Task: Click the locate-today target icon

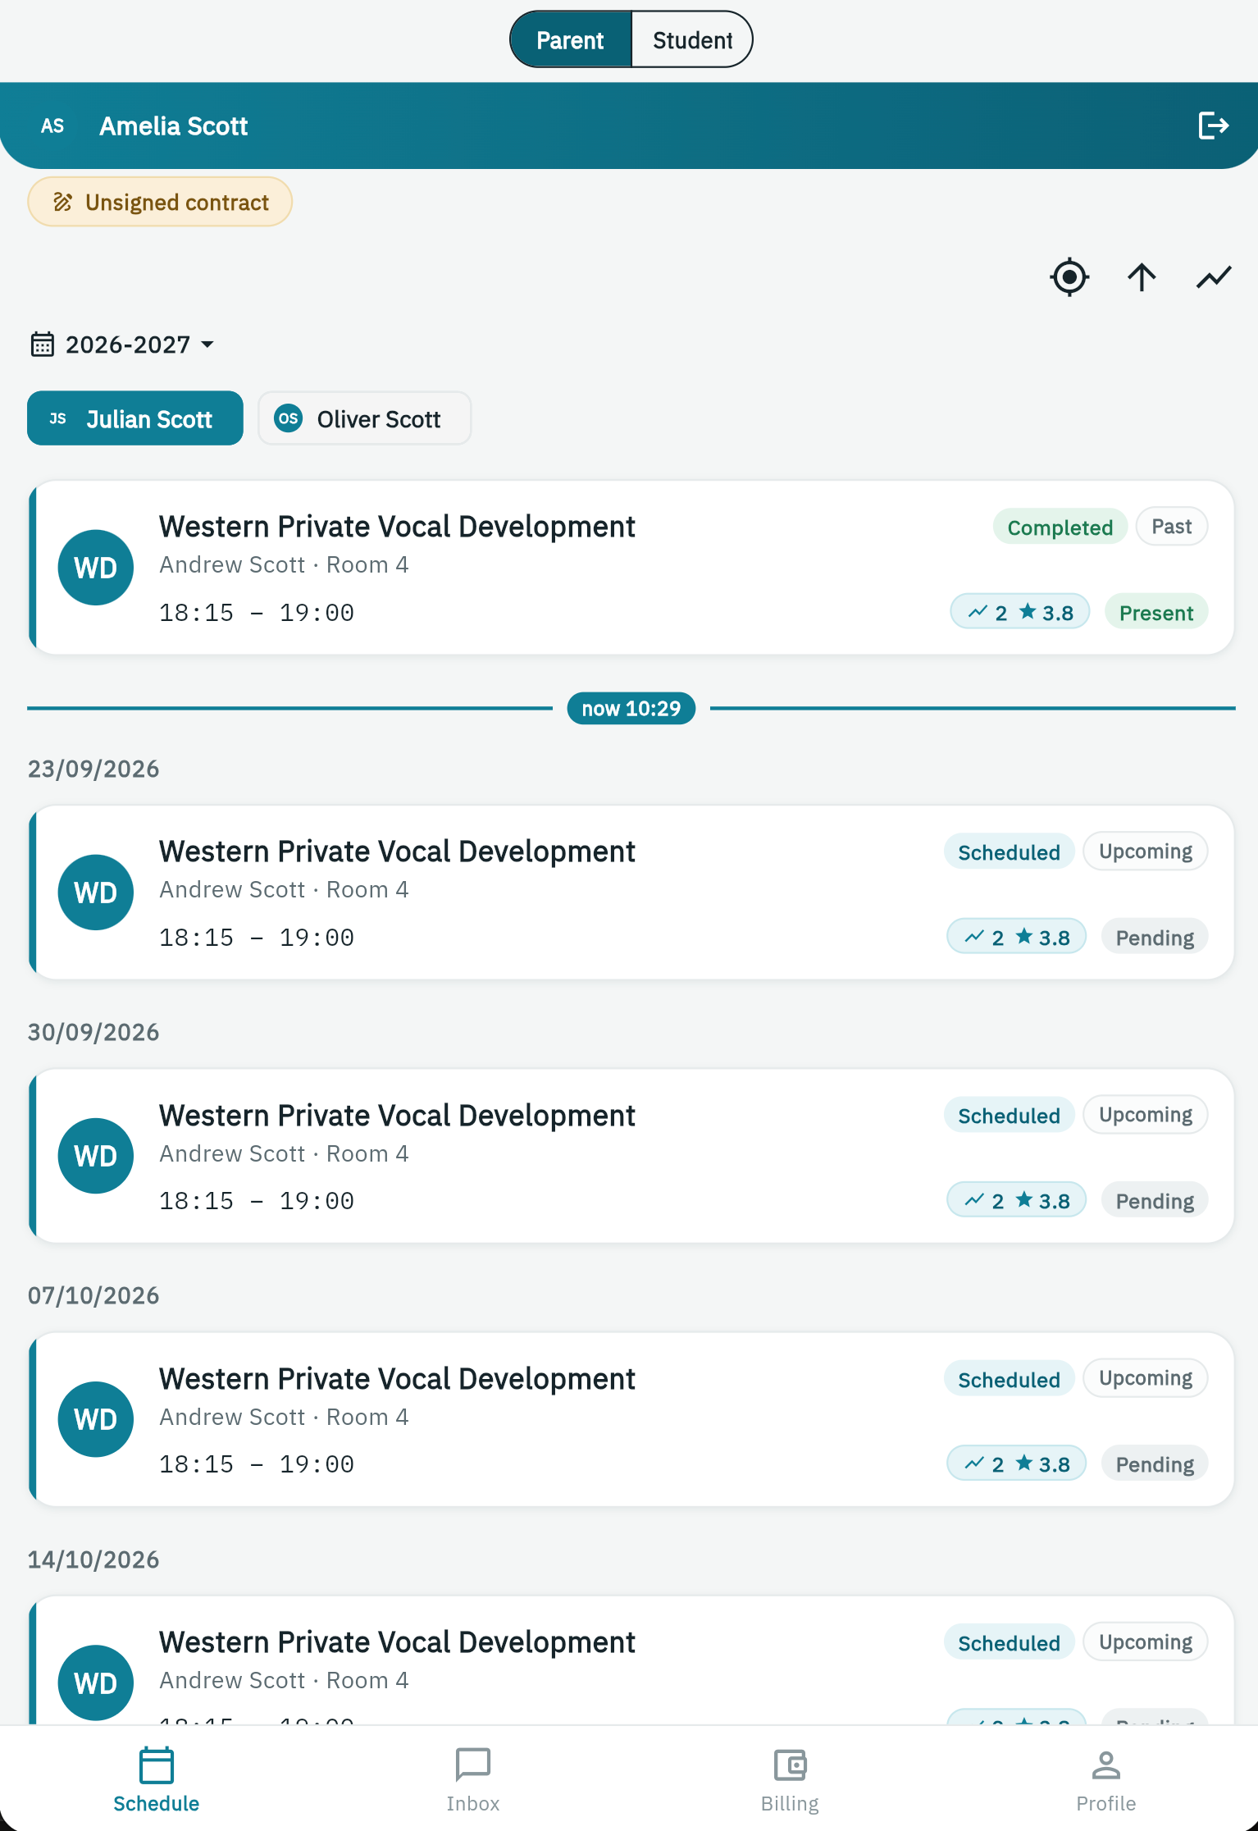Action: (1069, 277)
